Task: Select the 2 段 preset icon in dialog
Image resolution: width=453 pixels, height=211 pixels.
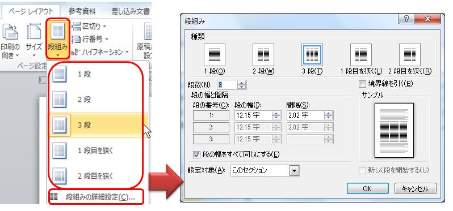Action: point(263,55)
